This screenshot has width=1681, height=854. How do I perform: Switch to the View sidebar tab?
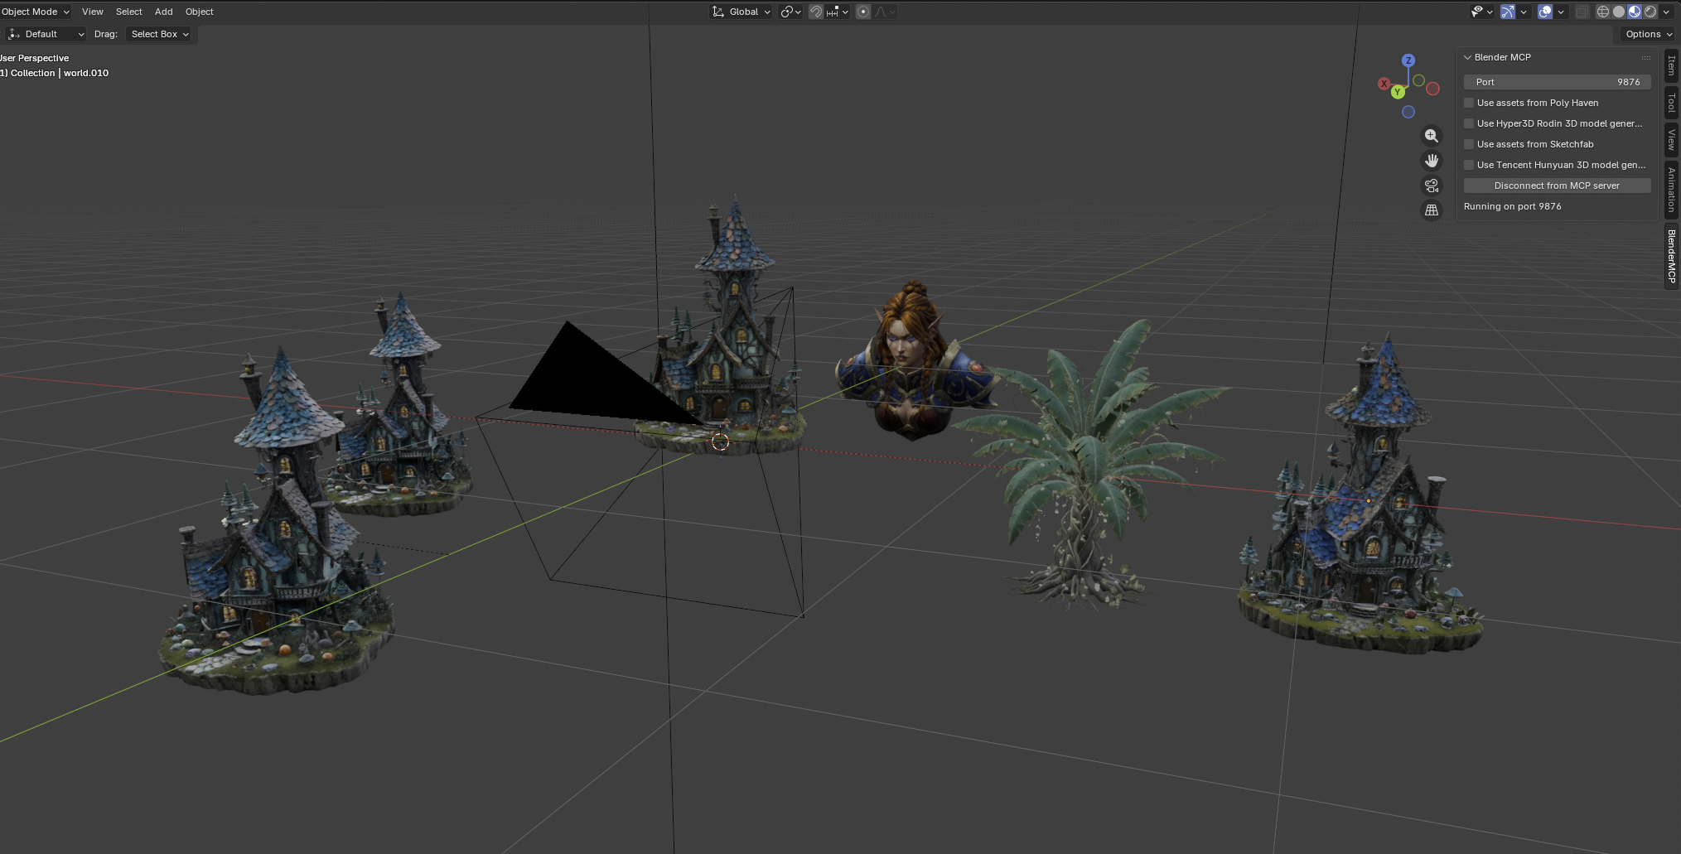pyautogui.click(x=1671, y=138)
